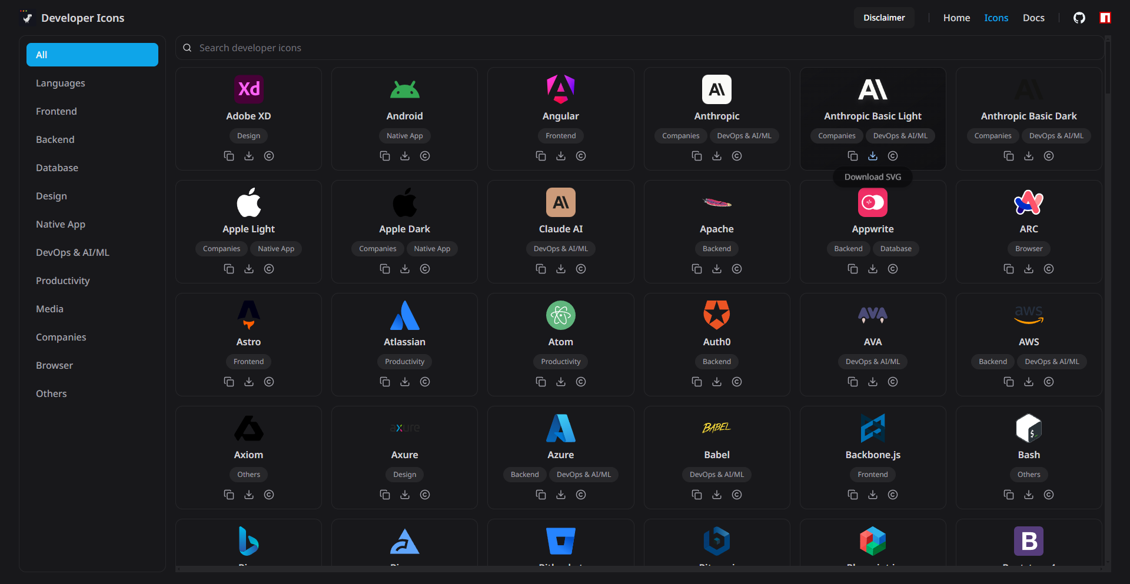This screenshot has height=584, width=1130.
Task: Filter by Languages category
Action: coord(92,83)
